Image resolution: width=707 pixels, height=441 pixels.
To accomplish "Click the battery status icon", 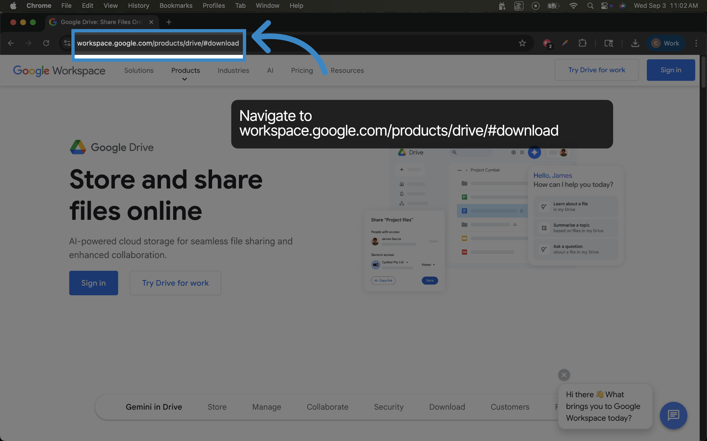I will (553, 6).
